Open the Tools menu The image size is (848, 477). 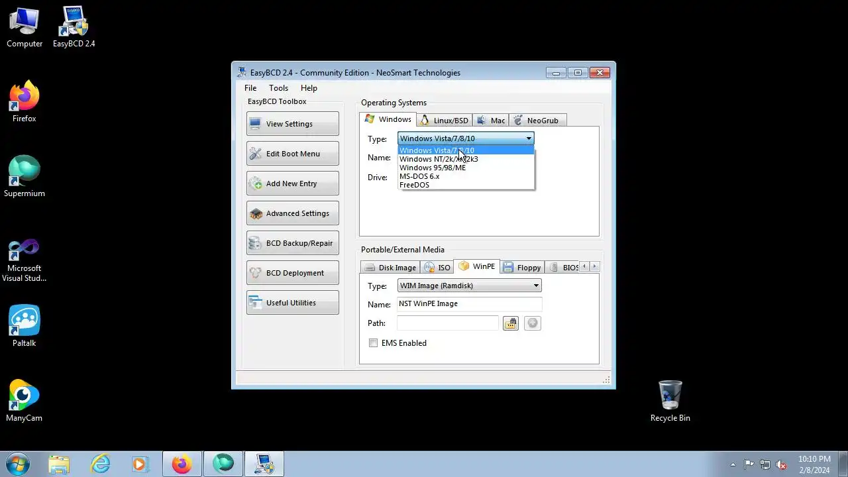278,88
